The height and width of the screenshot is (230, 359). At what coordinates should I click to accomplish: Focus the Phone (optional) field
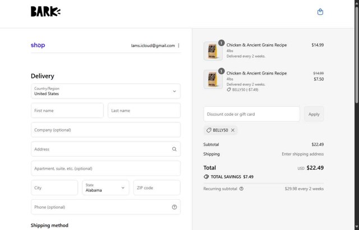point(105,207)
